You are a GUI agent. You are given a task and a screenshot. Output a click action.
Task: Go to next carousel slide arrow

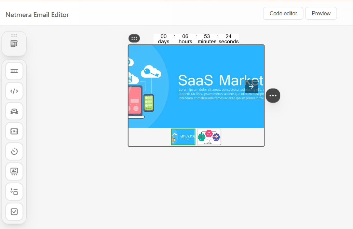(x=251, y=87)
